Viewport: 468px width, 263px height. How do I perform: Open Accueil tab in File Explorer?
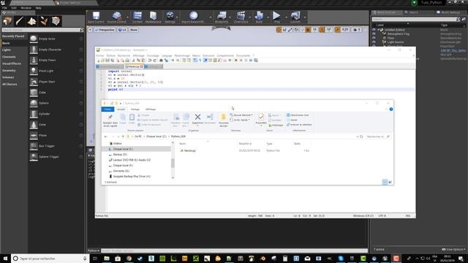121,110
